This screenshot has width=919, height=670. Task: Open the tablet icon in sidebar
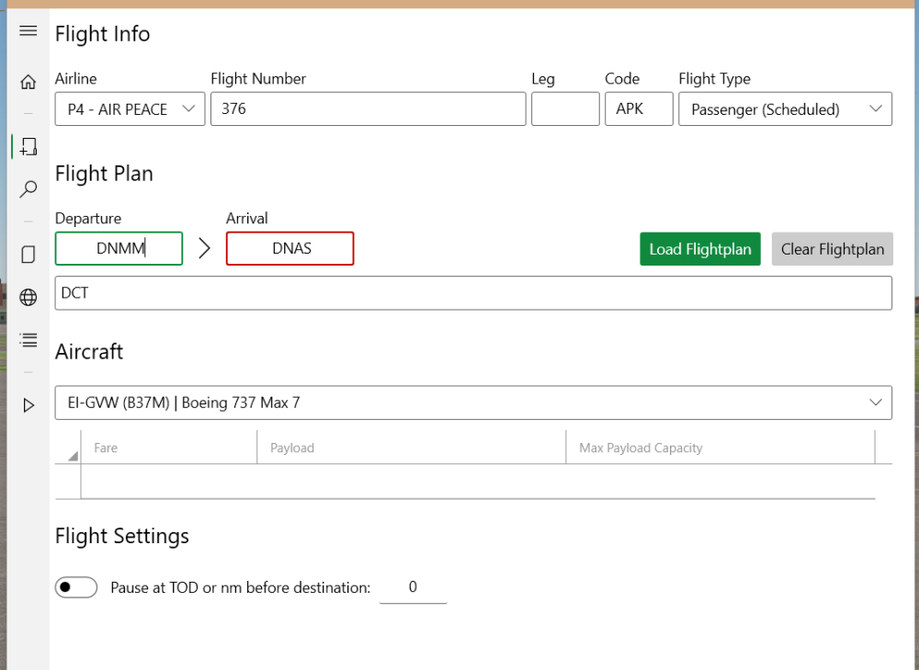click(x=28, y=255)
